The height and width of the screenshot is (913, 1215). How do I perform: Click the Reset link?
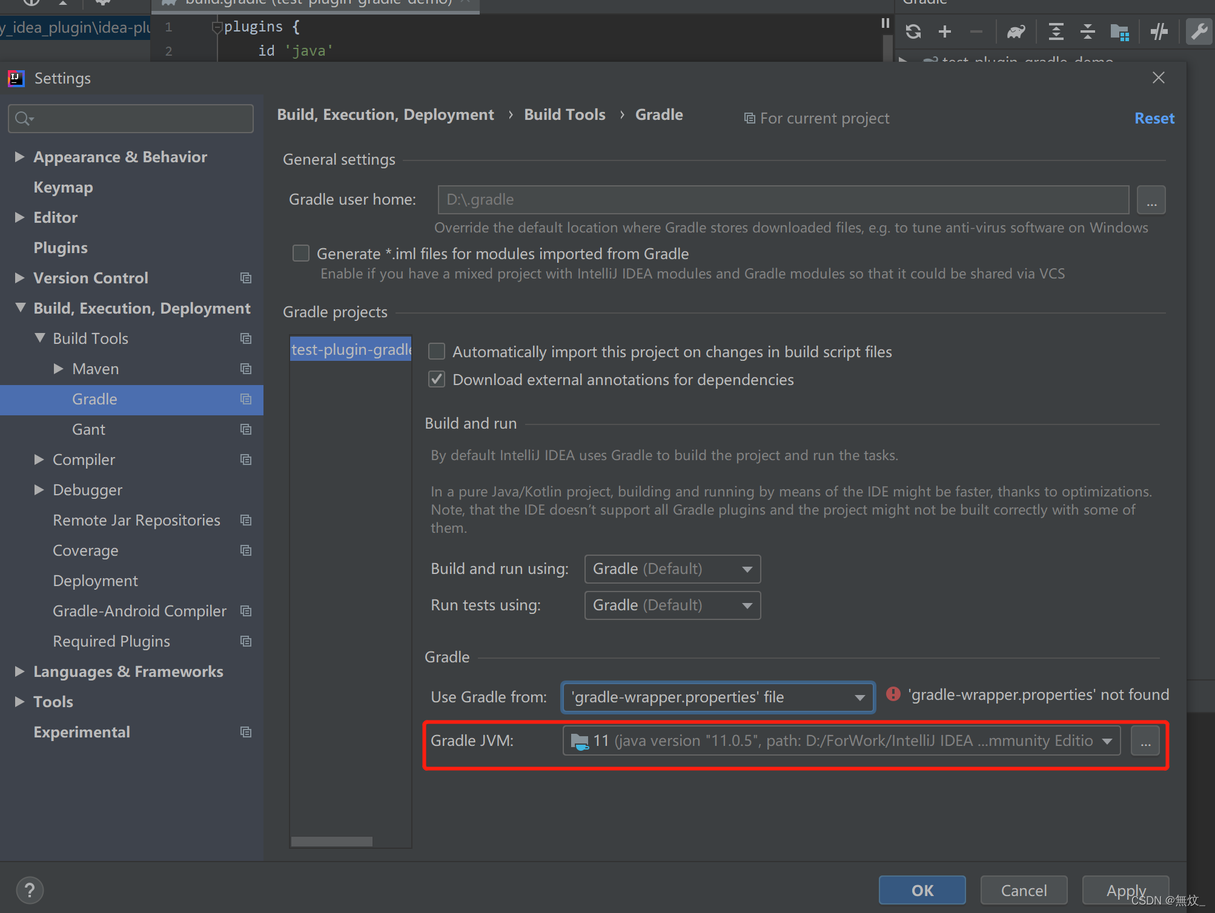pyautogui.click(x=1154, y=118)
